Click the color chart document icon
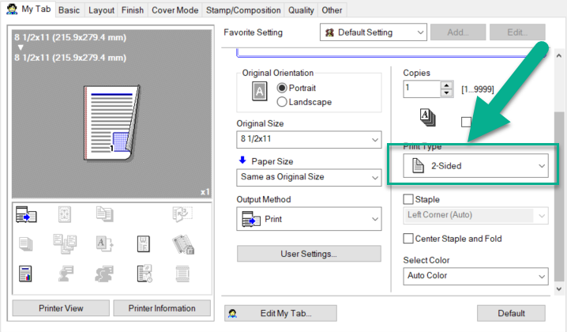The height and width of the screenshot is (332, 567). (26, 274)
